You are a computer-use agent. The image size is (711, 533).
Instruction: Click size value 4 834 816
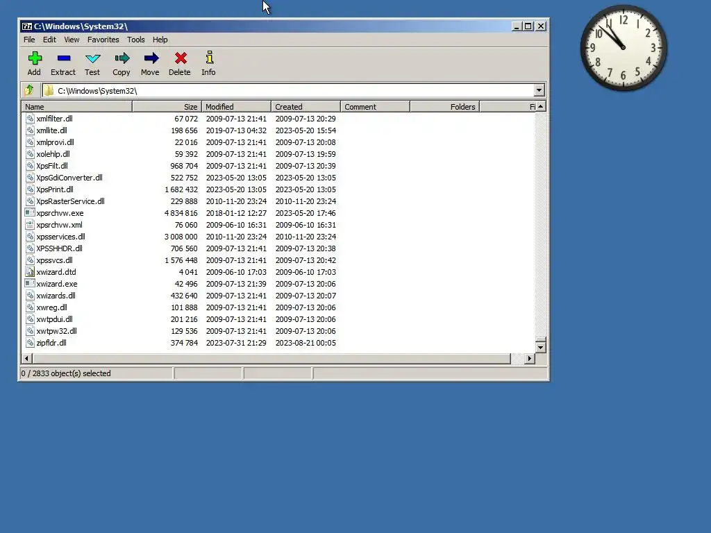pos(181,212)
